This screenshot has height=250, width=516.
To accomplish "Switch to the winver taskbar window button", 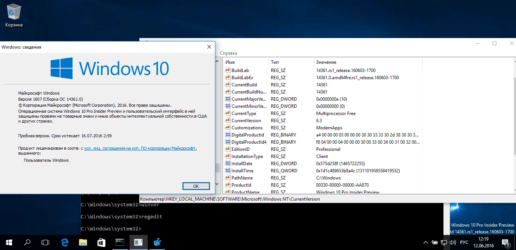I will [x=138, y=242].
